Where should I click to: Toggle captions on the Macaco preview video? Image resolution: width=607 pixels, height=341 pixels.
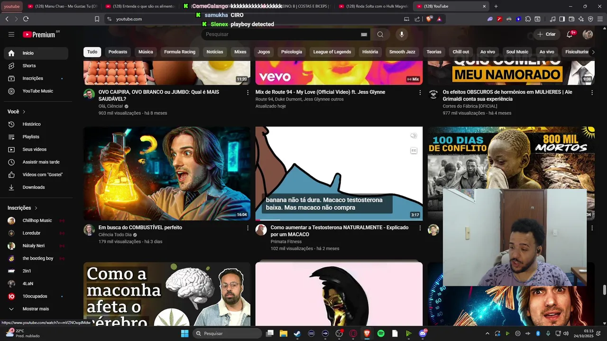414,151
